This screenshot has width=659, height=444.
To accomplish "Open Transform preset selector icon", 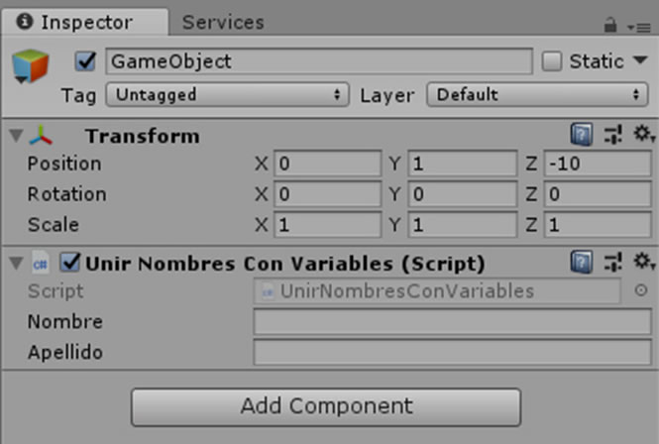I will 612,135.
